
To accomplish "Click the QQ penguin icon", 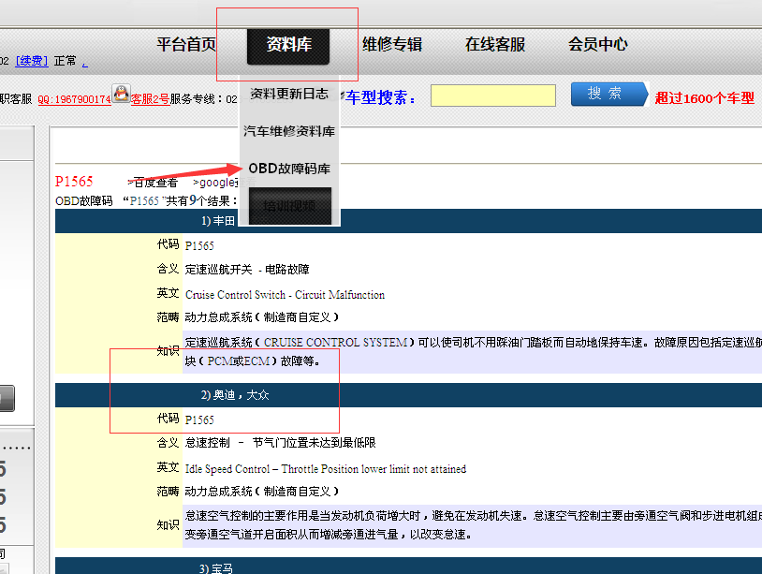I will [x=121, y=94].
